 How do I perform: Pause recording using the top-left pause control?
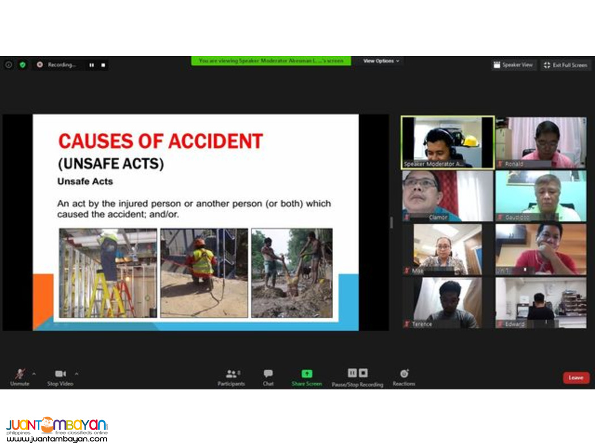pyautogui.click(x=91, y=65)
